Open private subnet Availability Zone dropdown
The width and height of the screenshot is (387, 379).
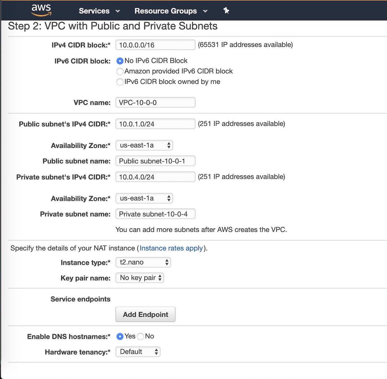point(144,198)
